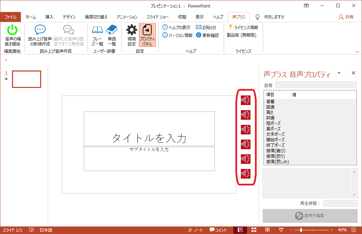The height and width of the screenshot is (234, 362).
Task: Open the quick access toolbar customize arrow
Action: (6, 60)
